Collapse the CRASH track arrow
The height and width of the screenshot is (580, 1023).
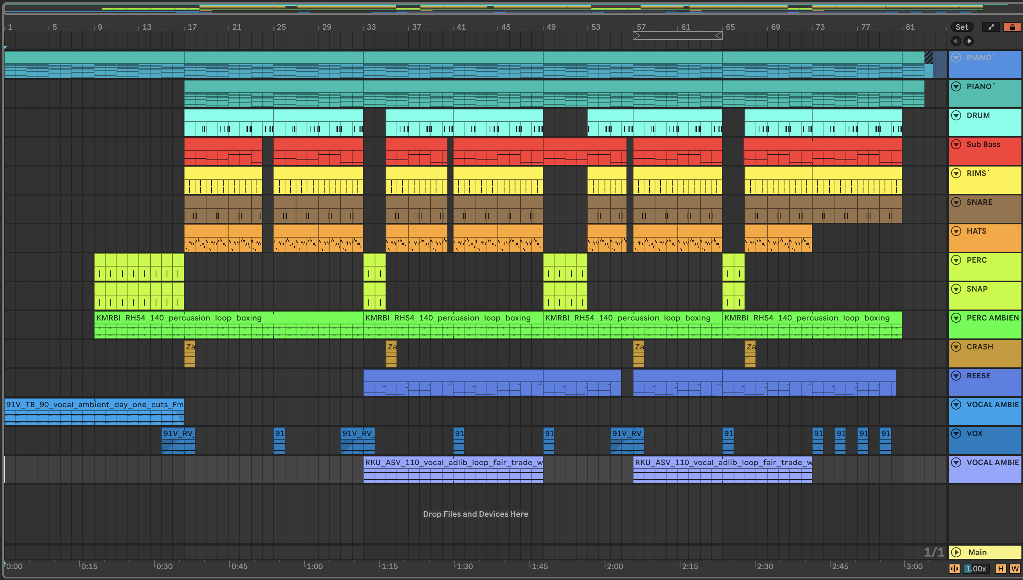point(956,347)
